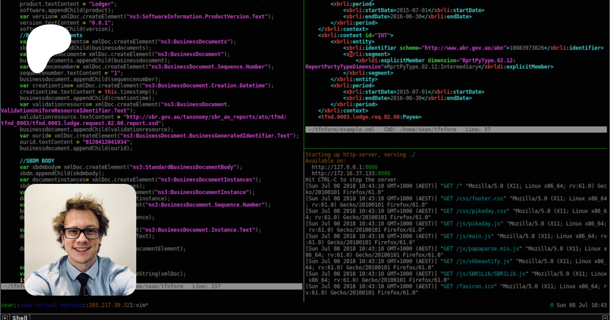Click the tmux date and time display
Screen dimensions: 610x320
click(x=582, y=305)
